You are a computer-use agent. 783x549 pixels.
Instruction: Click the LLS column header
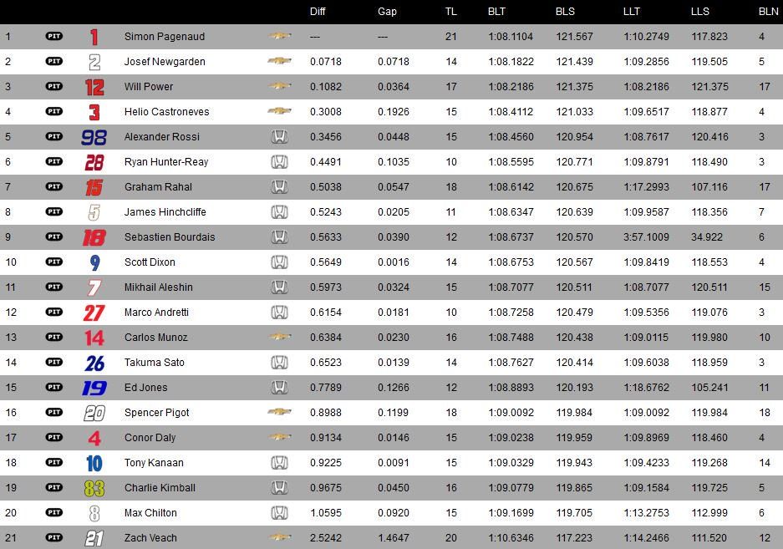click(x=699, y=12)
